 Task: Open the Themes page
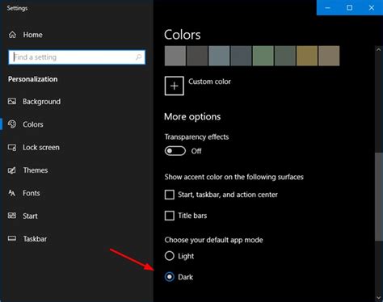click(36, 170)
